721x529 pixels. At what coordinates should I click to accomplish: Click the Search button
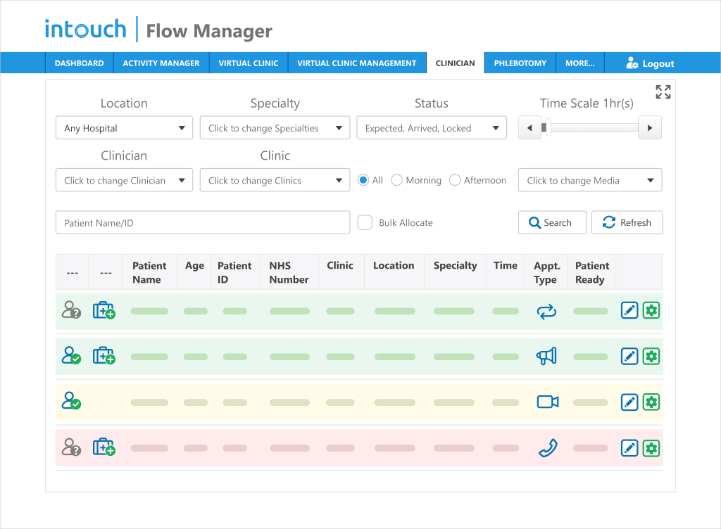(552, 222)
